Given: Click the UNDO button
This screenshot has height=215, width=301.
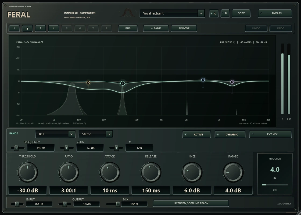Looking at the screenshot, I should (256, 28).
